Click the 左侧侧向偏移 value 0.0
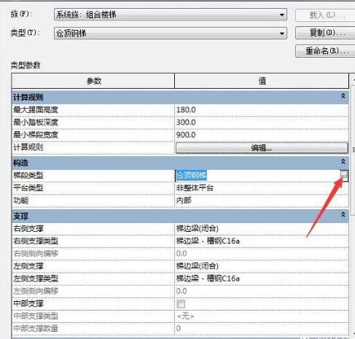The height and width of the screenshot is (339, 355). coord(182,291)
